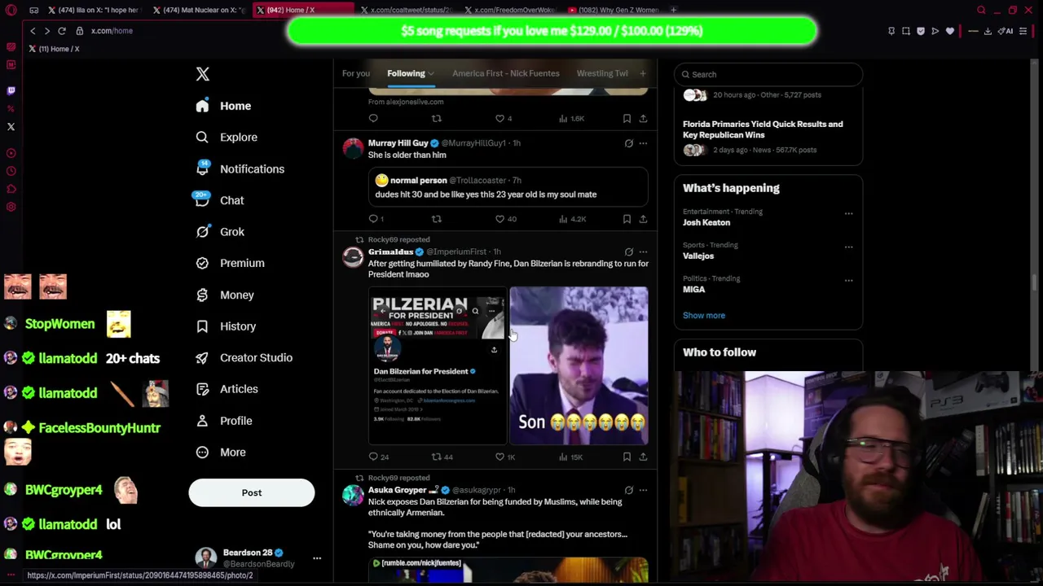Viewport: 1043px width, 586px height.
Task: Open more menu on Grimaldus's post
Action: tap(643, 251)
